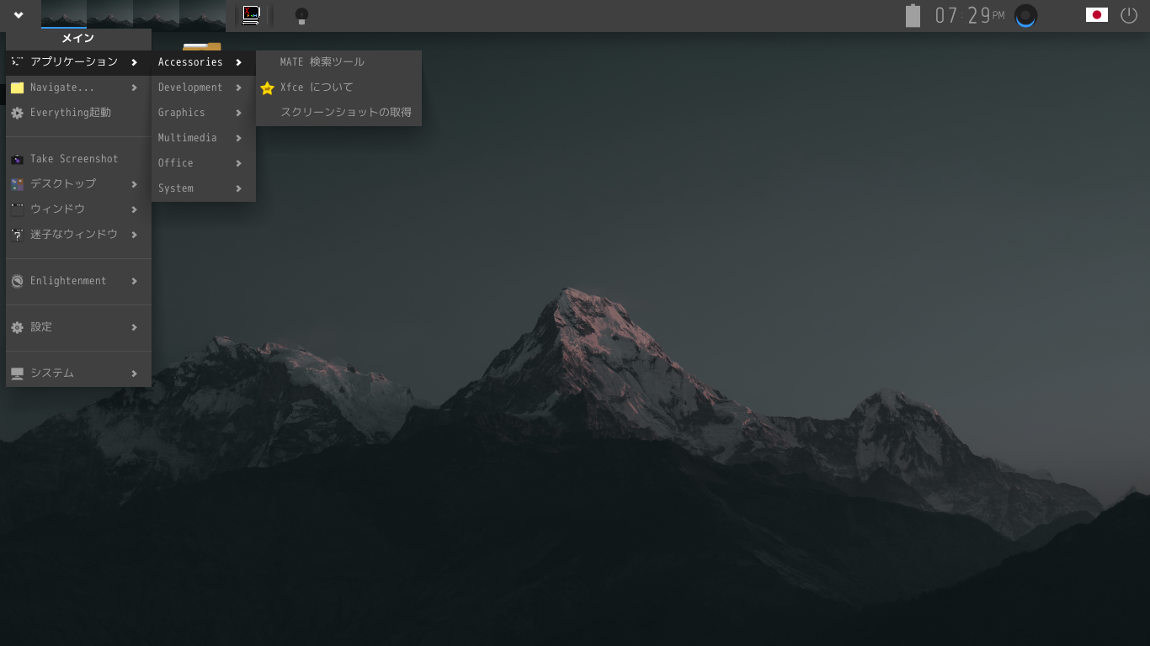Open the アプリケーション menu entry
The image size is (1150, 646).
(x=78, y=62)
